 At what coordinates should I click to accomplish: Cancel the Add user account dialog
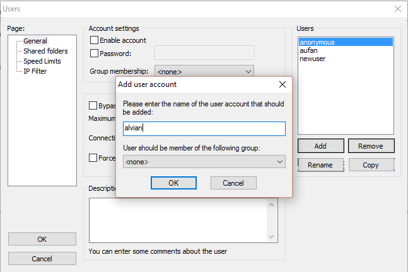pos(233,183)
